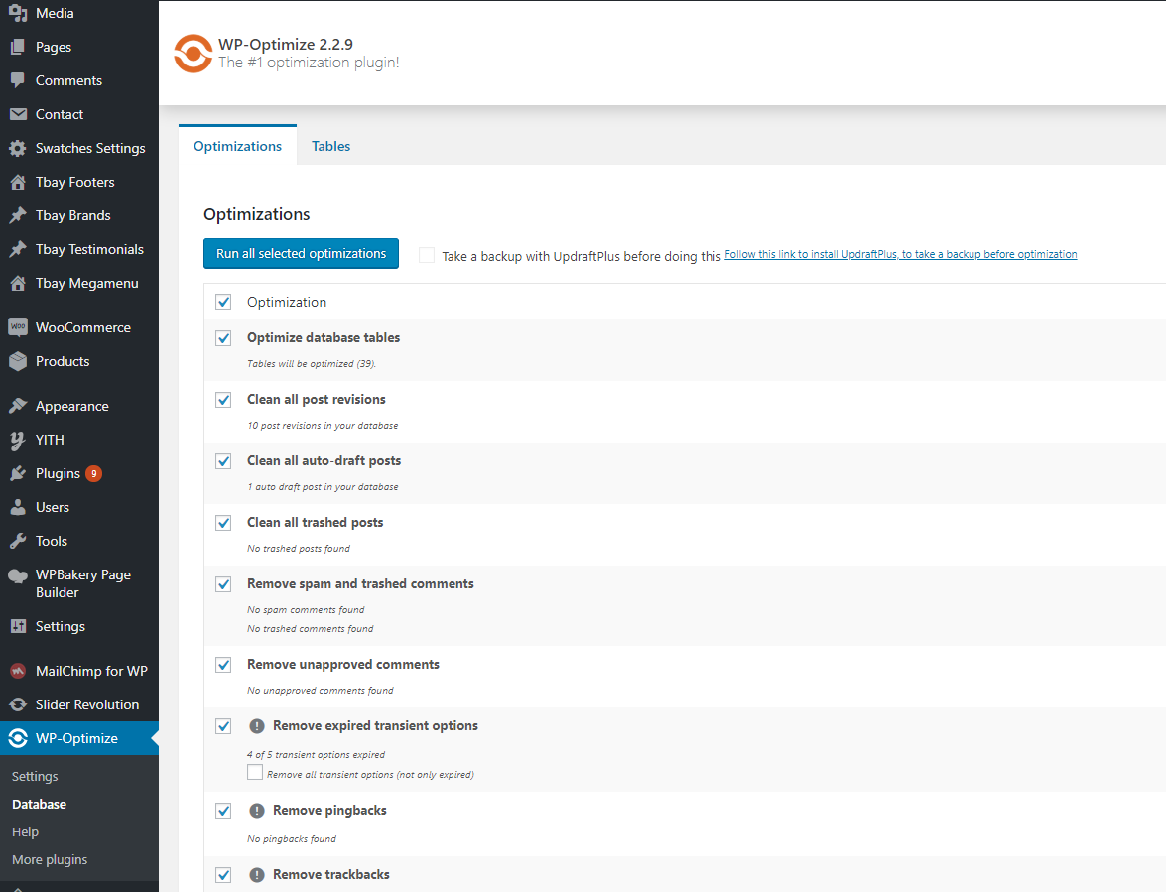Click the Products box icon
The image size is (1166, 892).
pos(17,361)
